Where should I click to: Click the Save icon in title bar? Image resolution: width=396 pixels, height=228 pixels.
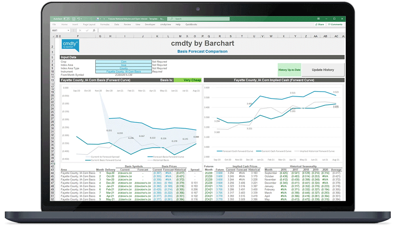coord(74,19)
